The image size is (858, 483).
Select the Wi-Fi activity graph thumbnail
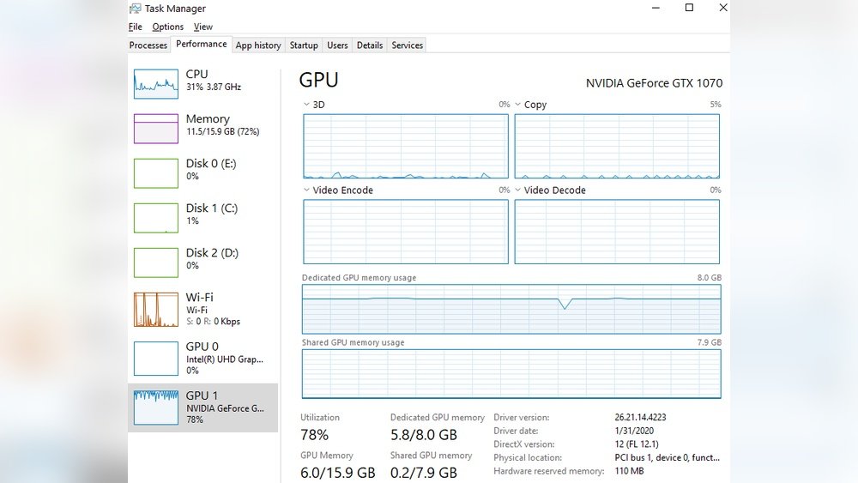[155, 310]
